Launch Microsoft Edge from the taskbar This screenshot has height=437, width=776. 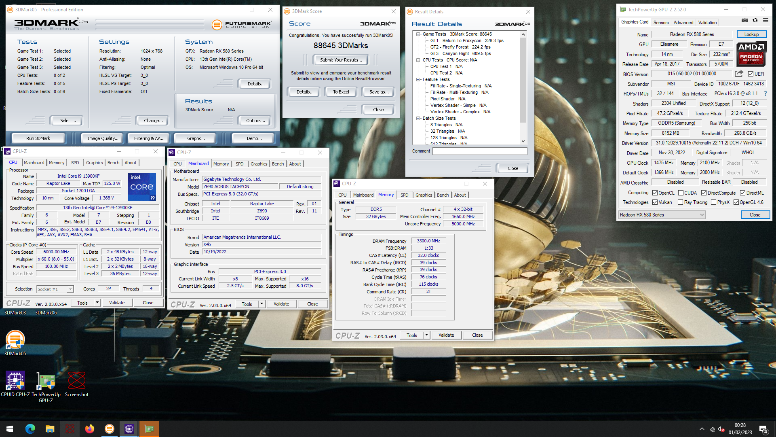tap(30, 429)
